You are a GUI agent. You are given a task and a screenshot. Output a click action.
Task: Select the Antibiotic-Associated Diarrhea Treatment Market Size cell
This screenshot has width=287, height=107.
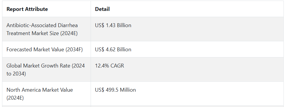(x=46, y=29)
